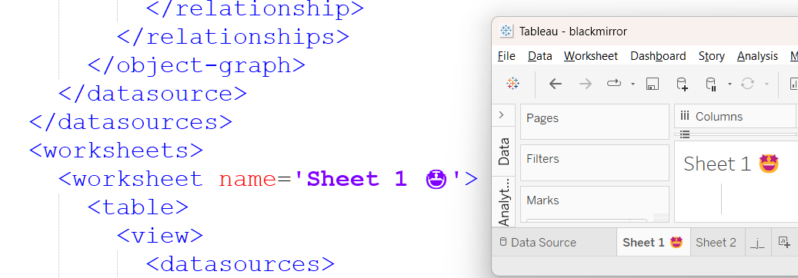Open the Pause Auto Updates dropdown arrow
The height and width of the screenshot is (278, 798).
(x=730, y=84)
